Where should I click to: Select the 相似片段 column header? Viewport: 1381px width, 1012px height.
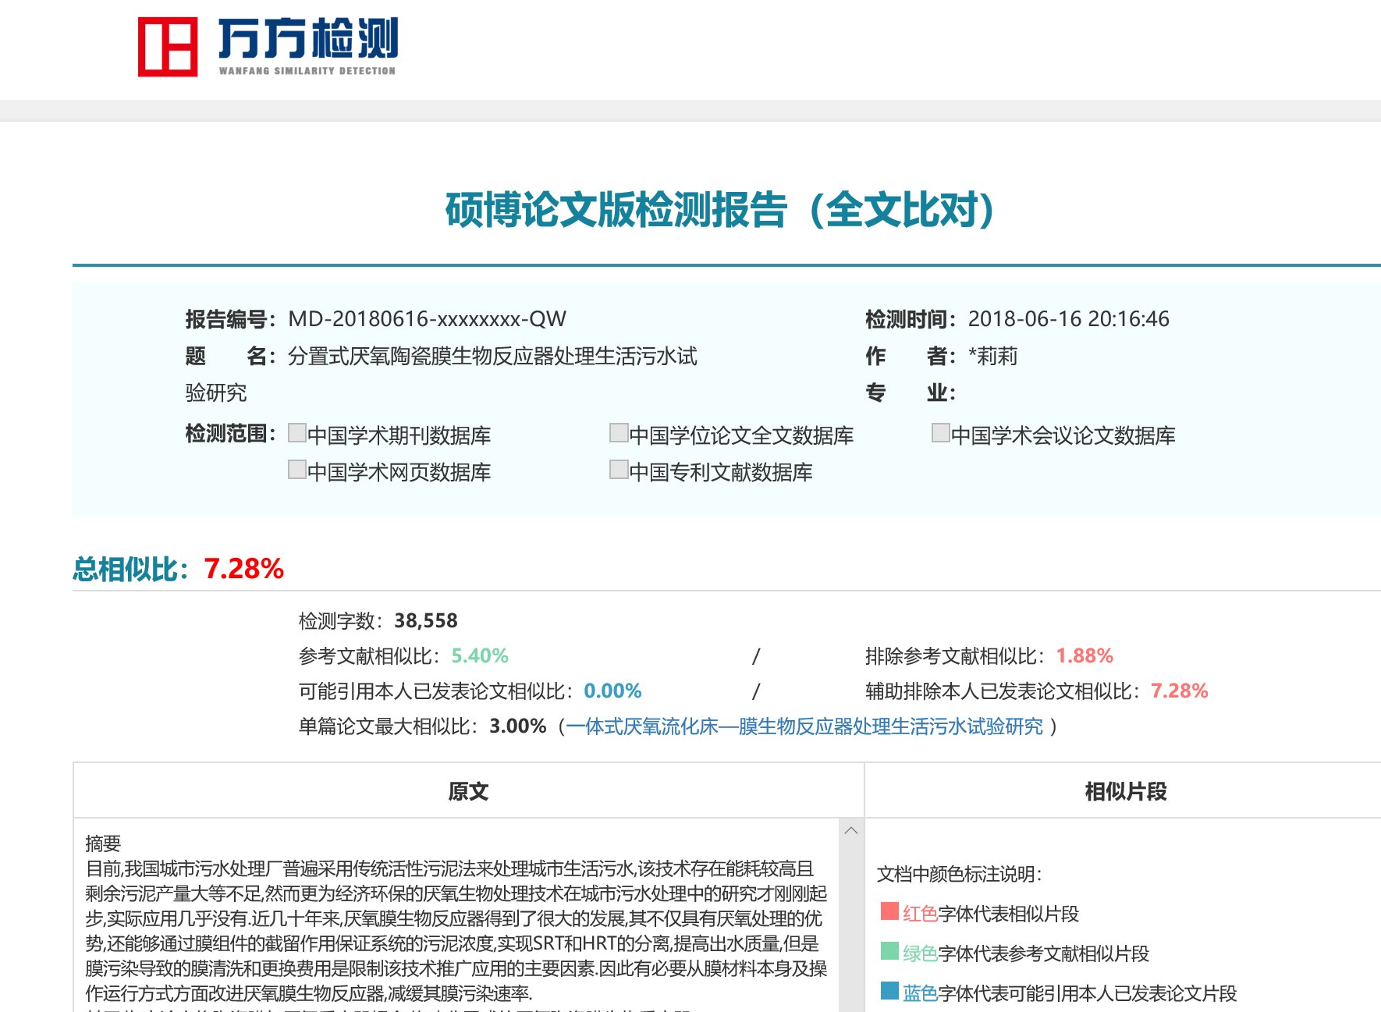[x=1125, y=791]
